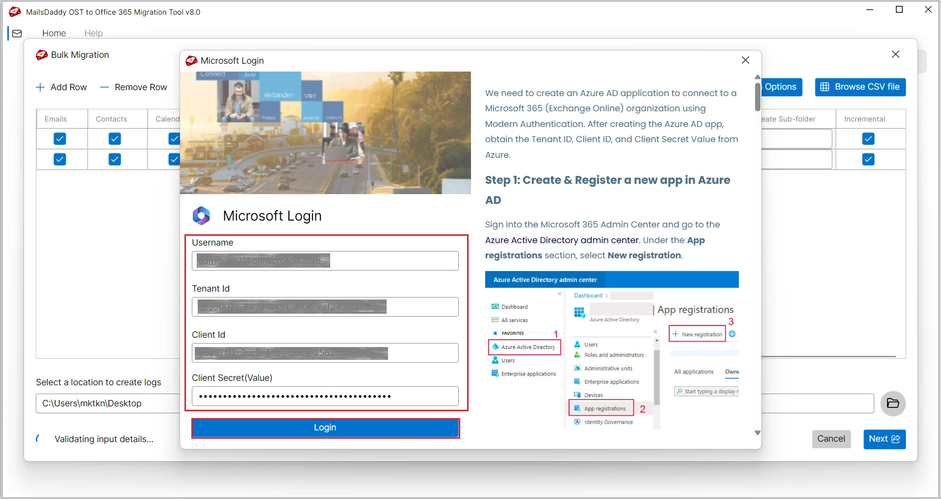Toggle the first row Incremental checkbox

(868, 139)
